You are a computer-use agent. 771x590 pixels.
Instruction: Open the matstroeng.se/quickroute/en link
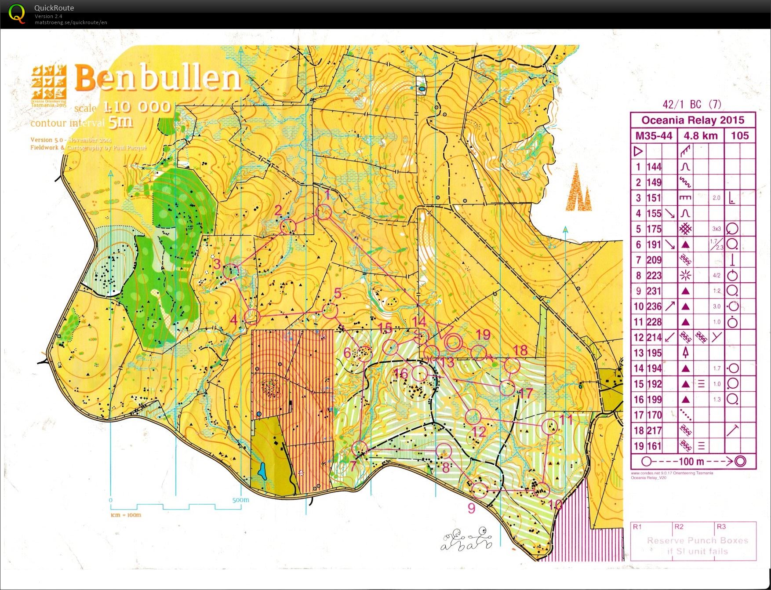71,22
